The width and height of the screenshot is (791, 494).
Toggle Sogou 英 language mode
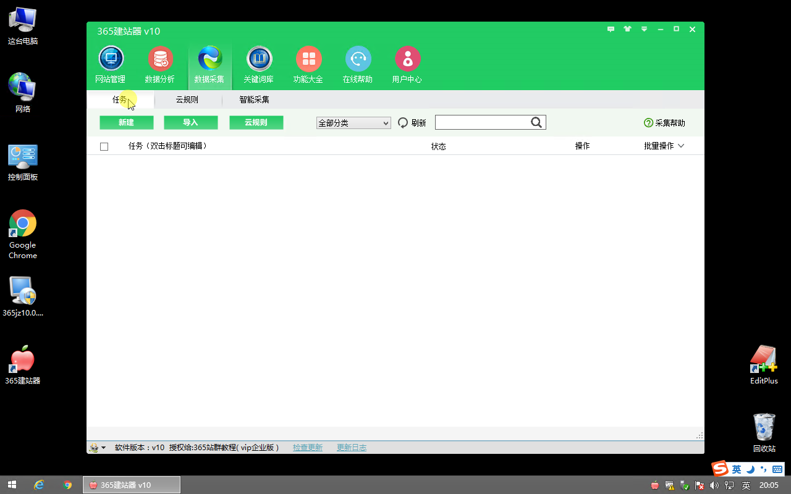tap(737, 469)
